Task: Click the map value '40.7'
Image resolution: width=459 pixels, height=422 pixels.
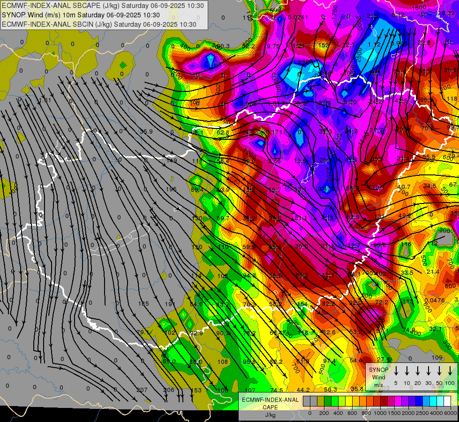Action: click(x=404, y=187)
